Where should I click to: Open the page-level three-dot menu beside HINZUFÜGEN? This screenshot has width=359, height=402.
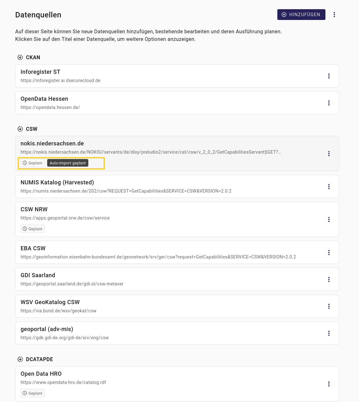tap(334, 15)
